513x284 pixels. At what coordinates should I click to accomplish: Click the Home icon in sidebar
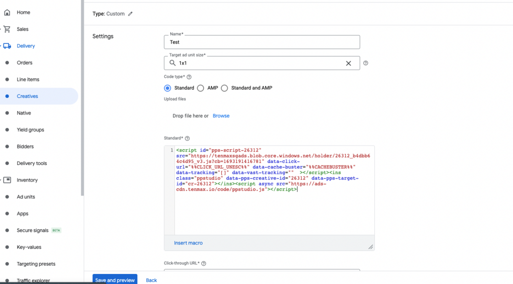(x=7, y=12)
